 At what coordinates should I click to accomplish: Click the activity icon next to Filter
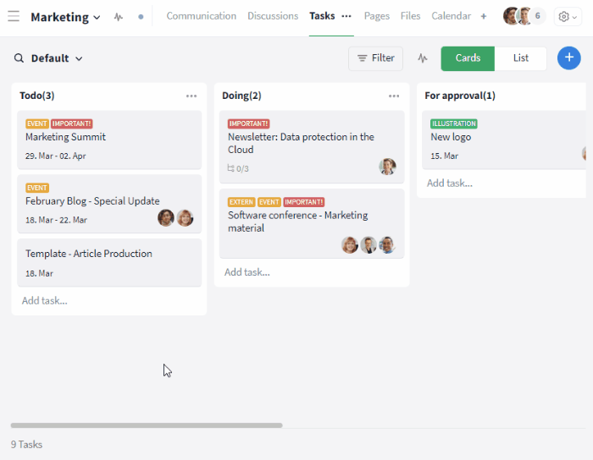423,58
